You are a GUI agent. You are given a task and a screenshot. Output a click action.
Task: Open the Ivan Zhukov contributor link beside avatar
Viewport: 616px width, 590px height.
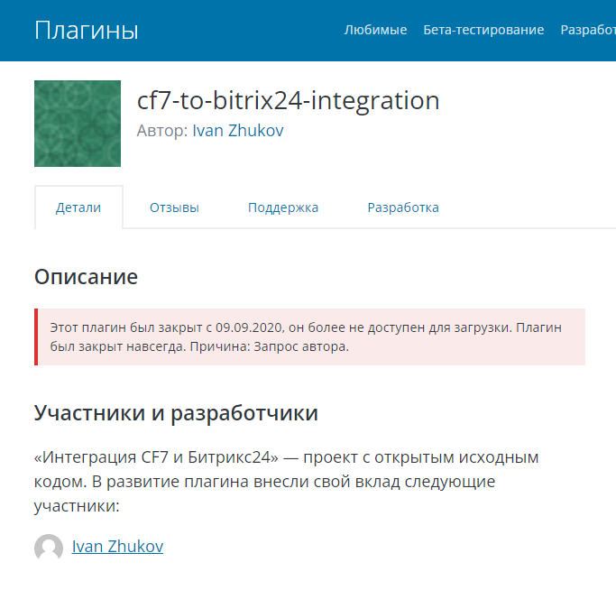click(x=117, y=547)
